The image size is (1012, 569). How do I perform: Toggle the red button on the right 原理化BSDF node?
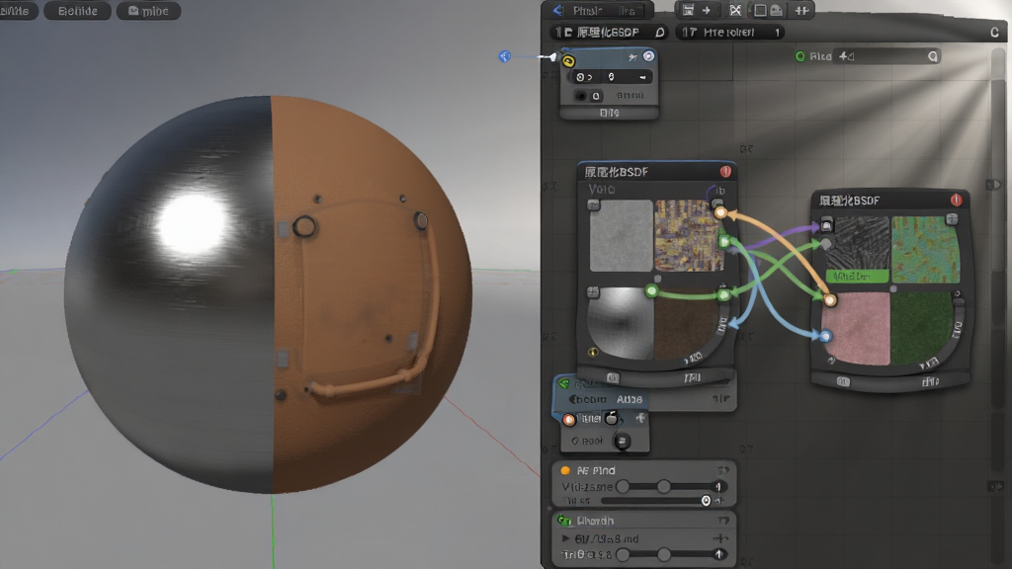pyautogui.click(x=956, y=200)
